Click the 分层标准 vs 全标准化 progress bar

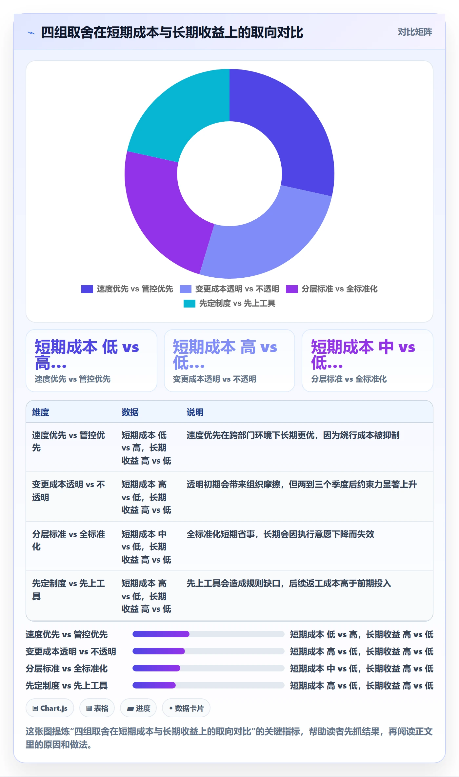tap(208, 668)
